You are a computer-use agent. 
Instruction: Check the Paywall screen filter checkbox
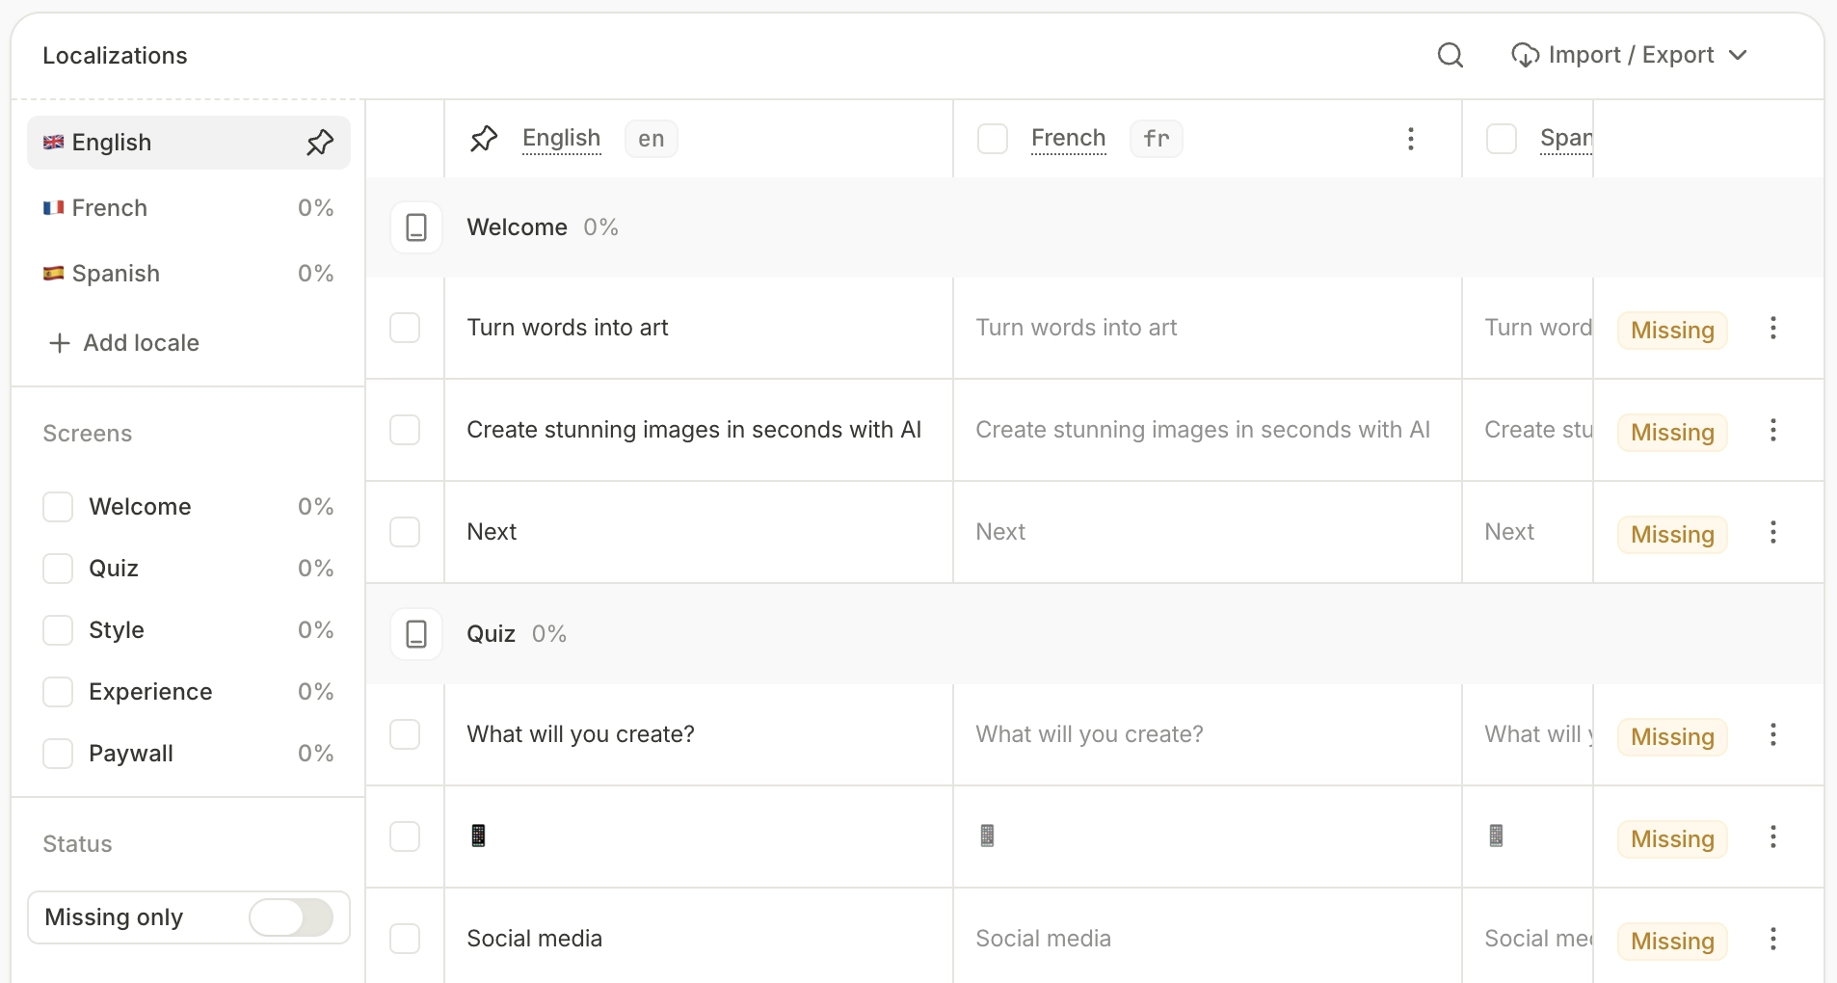[x=58, y=754]
